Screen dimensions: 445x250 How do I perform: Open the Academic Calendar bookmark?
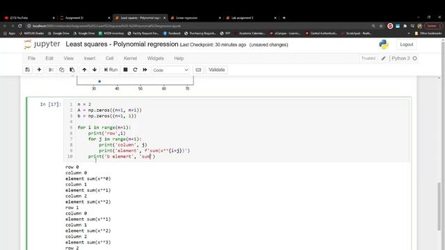(250, 33)
